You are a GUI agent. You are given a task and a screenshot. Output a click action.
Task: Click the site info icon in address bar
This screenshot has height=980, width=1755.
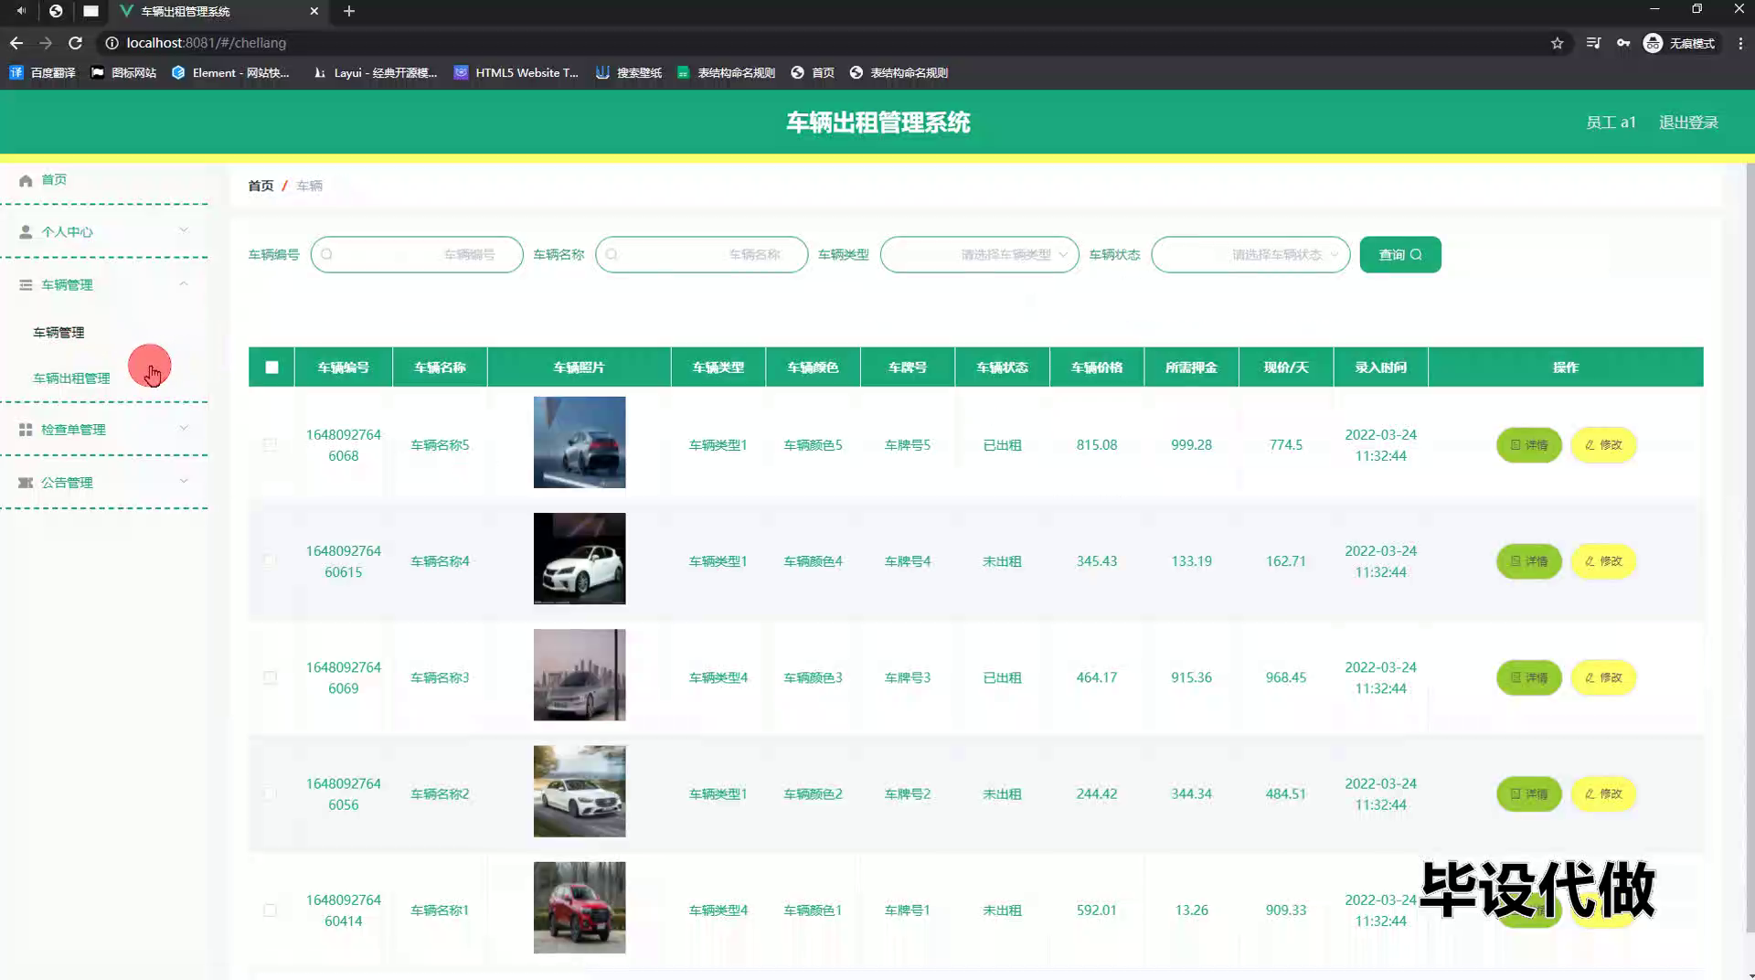point(112,43)
